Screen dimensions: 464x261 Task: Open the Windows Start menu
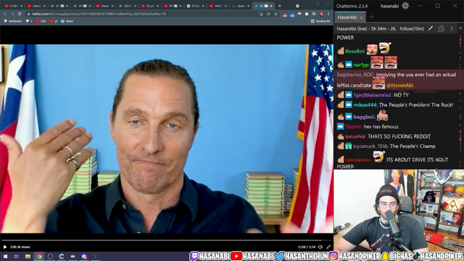[5, 256]
